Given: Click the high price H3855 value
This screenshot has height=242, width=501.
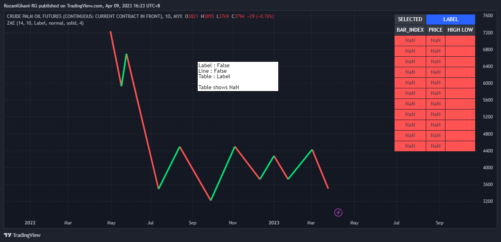Looking at the screenshot, I should (207, 16).
